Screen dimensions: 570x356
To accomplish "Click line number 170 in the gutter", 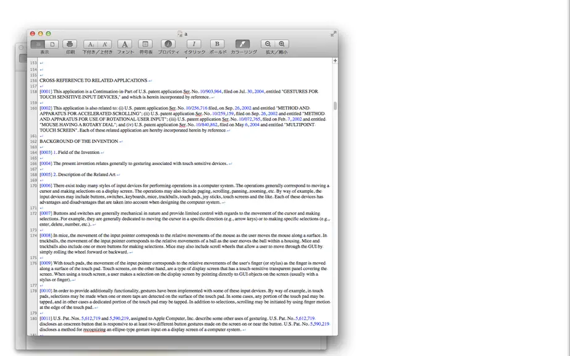I will (x=33, y=186).
